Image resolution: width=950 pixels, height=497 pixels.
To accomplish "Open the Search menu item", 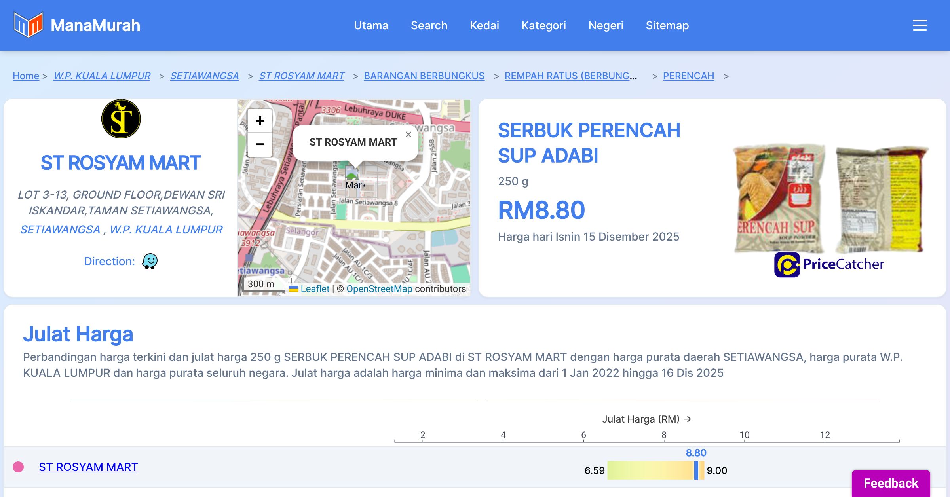I will [x=429, y=25].
